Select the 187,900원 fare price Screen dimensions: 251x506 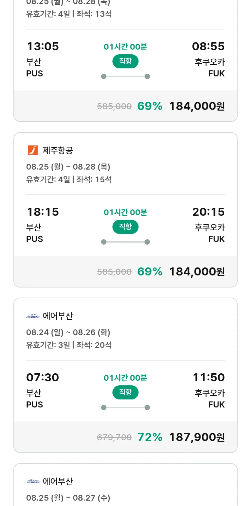(197, 437)
